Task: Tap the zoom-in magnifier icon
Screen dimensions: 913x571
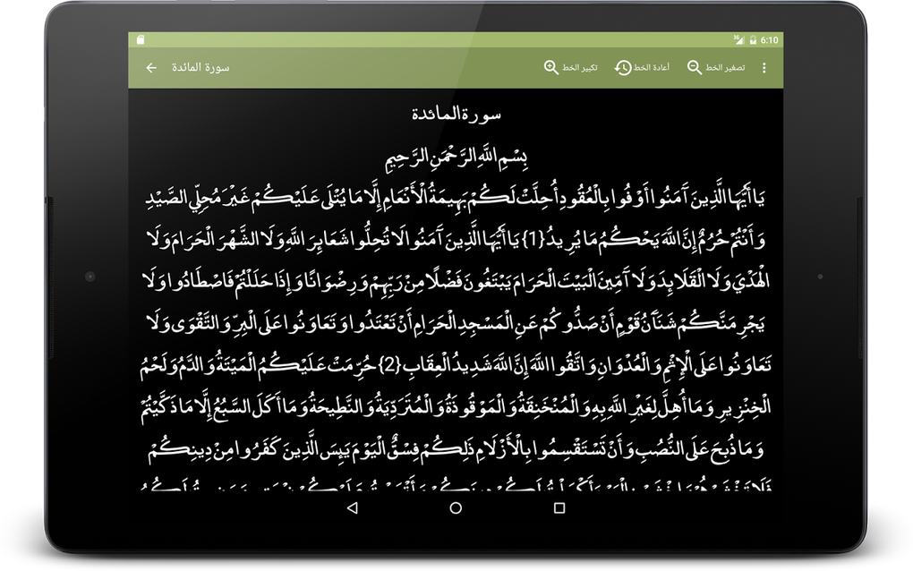Action: click(x=550, y=67)
